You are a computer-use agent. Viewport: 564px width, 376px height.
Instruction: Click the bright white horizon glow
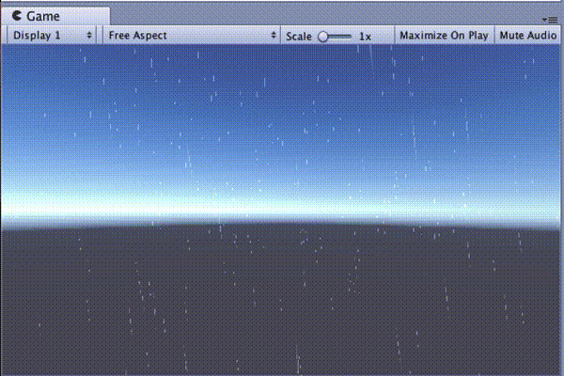pyautogui.click(x=282, y=207)
